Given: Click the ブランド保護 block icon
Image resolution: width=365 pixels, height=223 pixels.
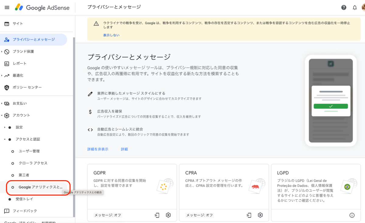Looking at the screenshot, I should click(7, 52).
